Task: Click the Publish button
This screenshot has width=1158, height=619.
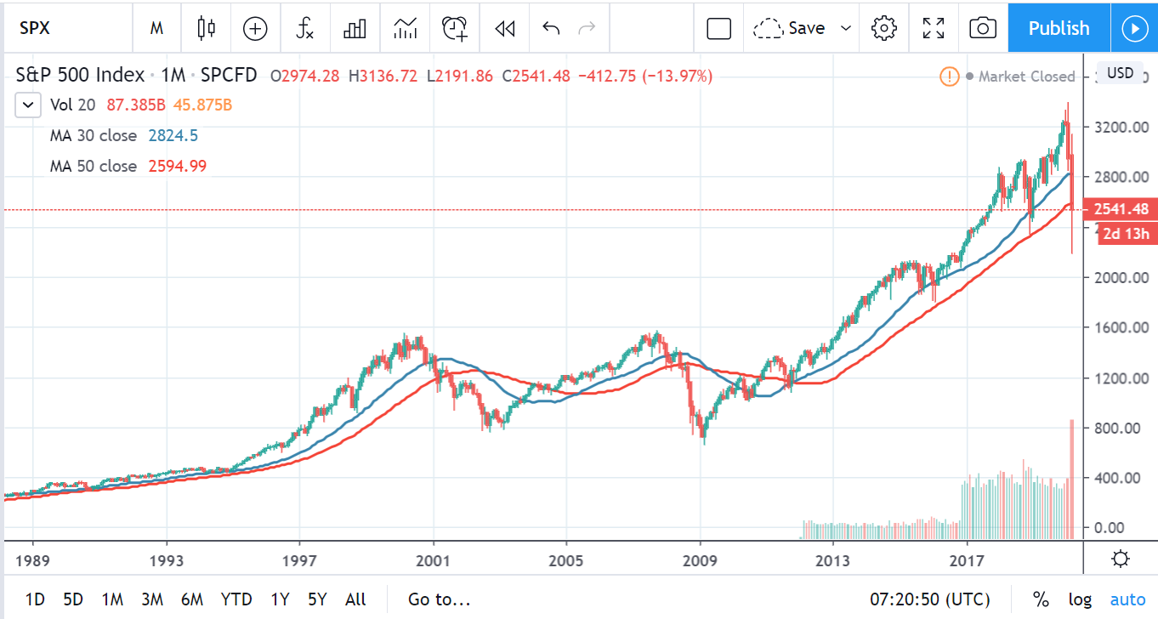Action: click(1058, 28)
